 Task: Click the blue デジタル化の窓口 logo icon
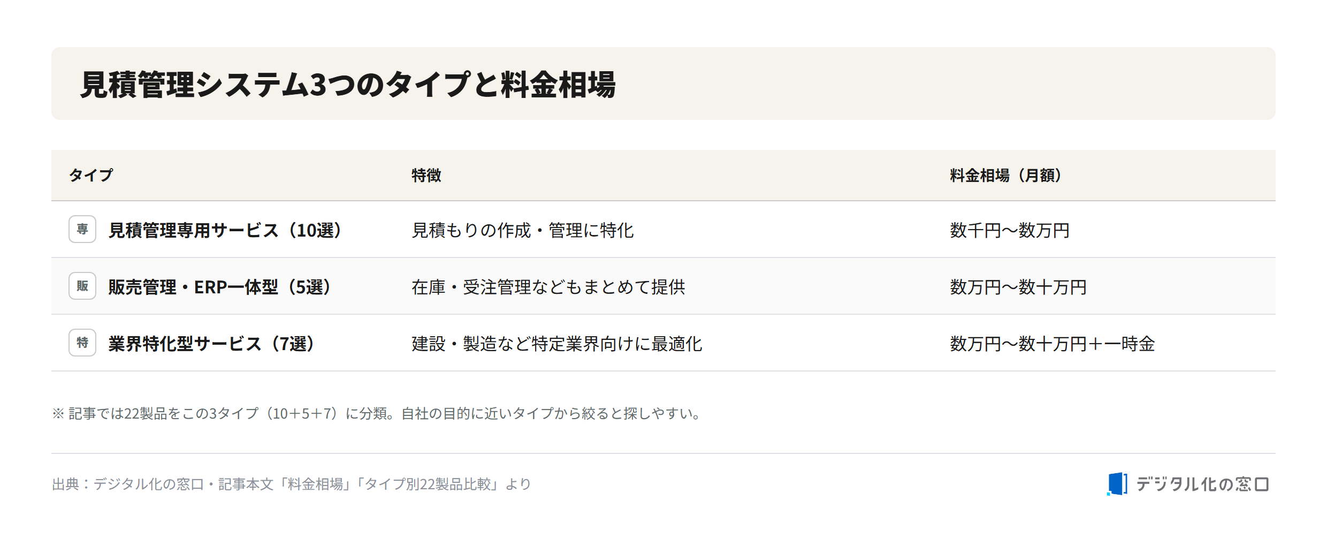pos(1117,484)
